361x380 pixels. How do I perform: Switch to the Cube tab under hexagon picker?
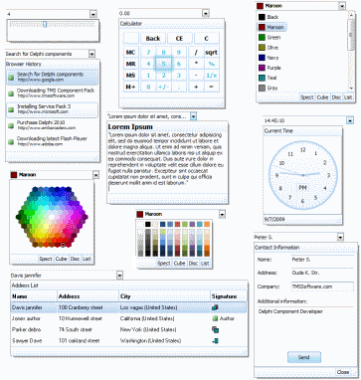pos(62,259)
